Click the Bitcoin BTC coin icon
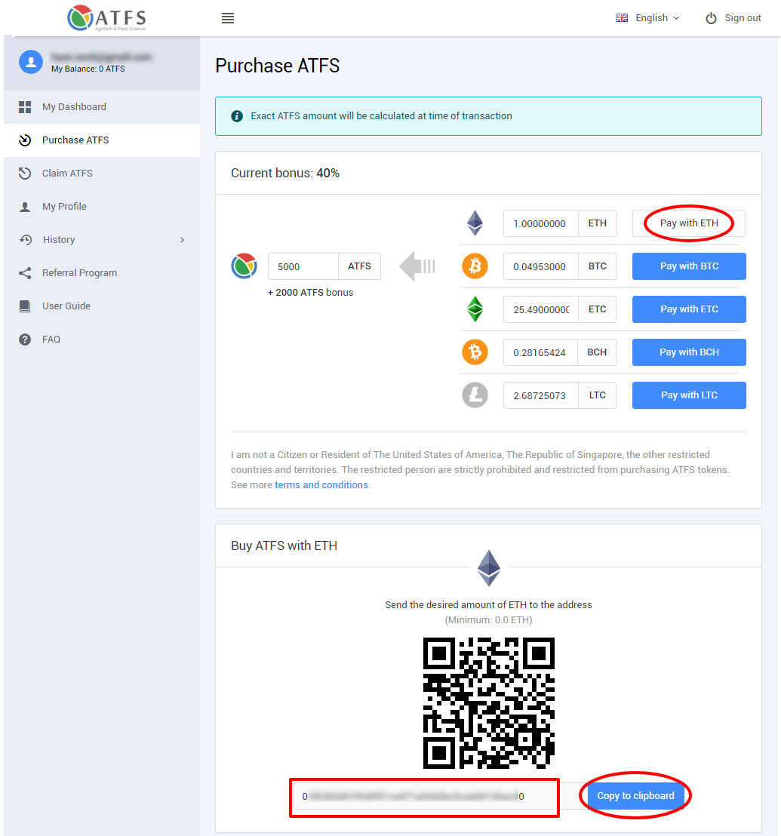The width and height of the screenshot is (781, 836). click(x=475, y=266)
